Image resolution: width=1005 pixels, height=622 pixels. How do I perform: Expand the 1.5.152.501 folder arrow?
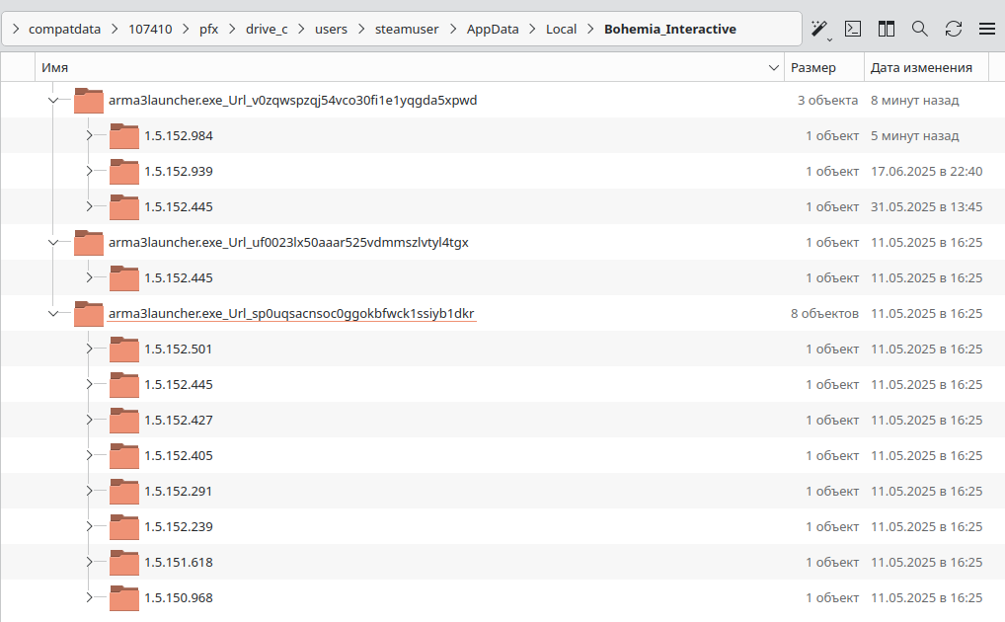(89, 349)
